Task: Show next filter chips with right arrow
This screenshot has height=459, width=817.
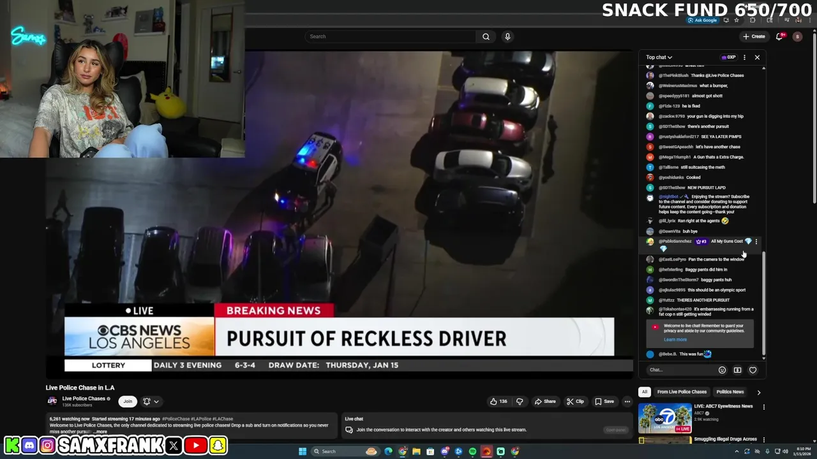Action: point(758,392)
